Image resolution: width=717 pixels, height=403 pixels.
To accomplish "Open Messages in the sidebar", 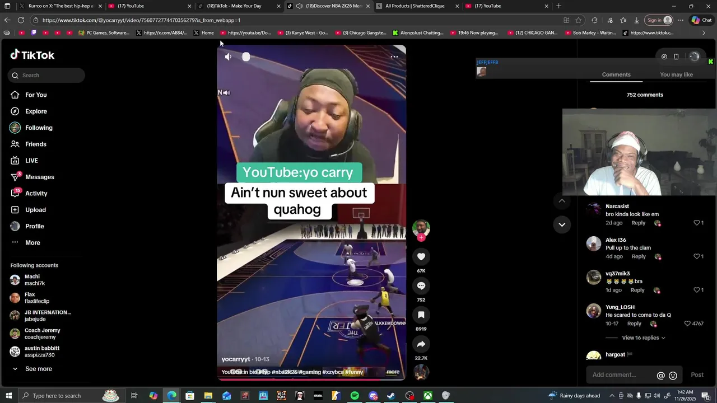I will [39, 177].
